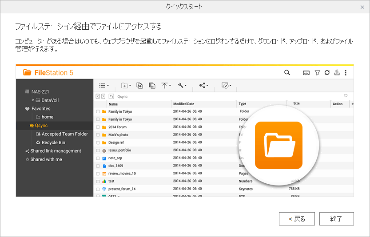This screenshot has height=237, width=370.
Task: Select the Mark's photo folder name
Action: pos(118,135)
